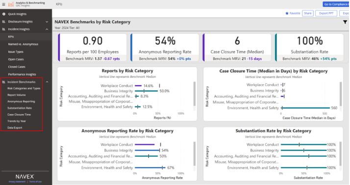Click the 'Year: 2024 Tier: All' filter text
The image size is (350, 185).
(x=67, y=28)
